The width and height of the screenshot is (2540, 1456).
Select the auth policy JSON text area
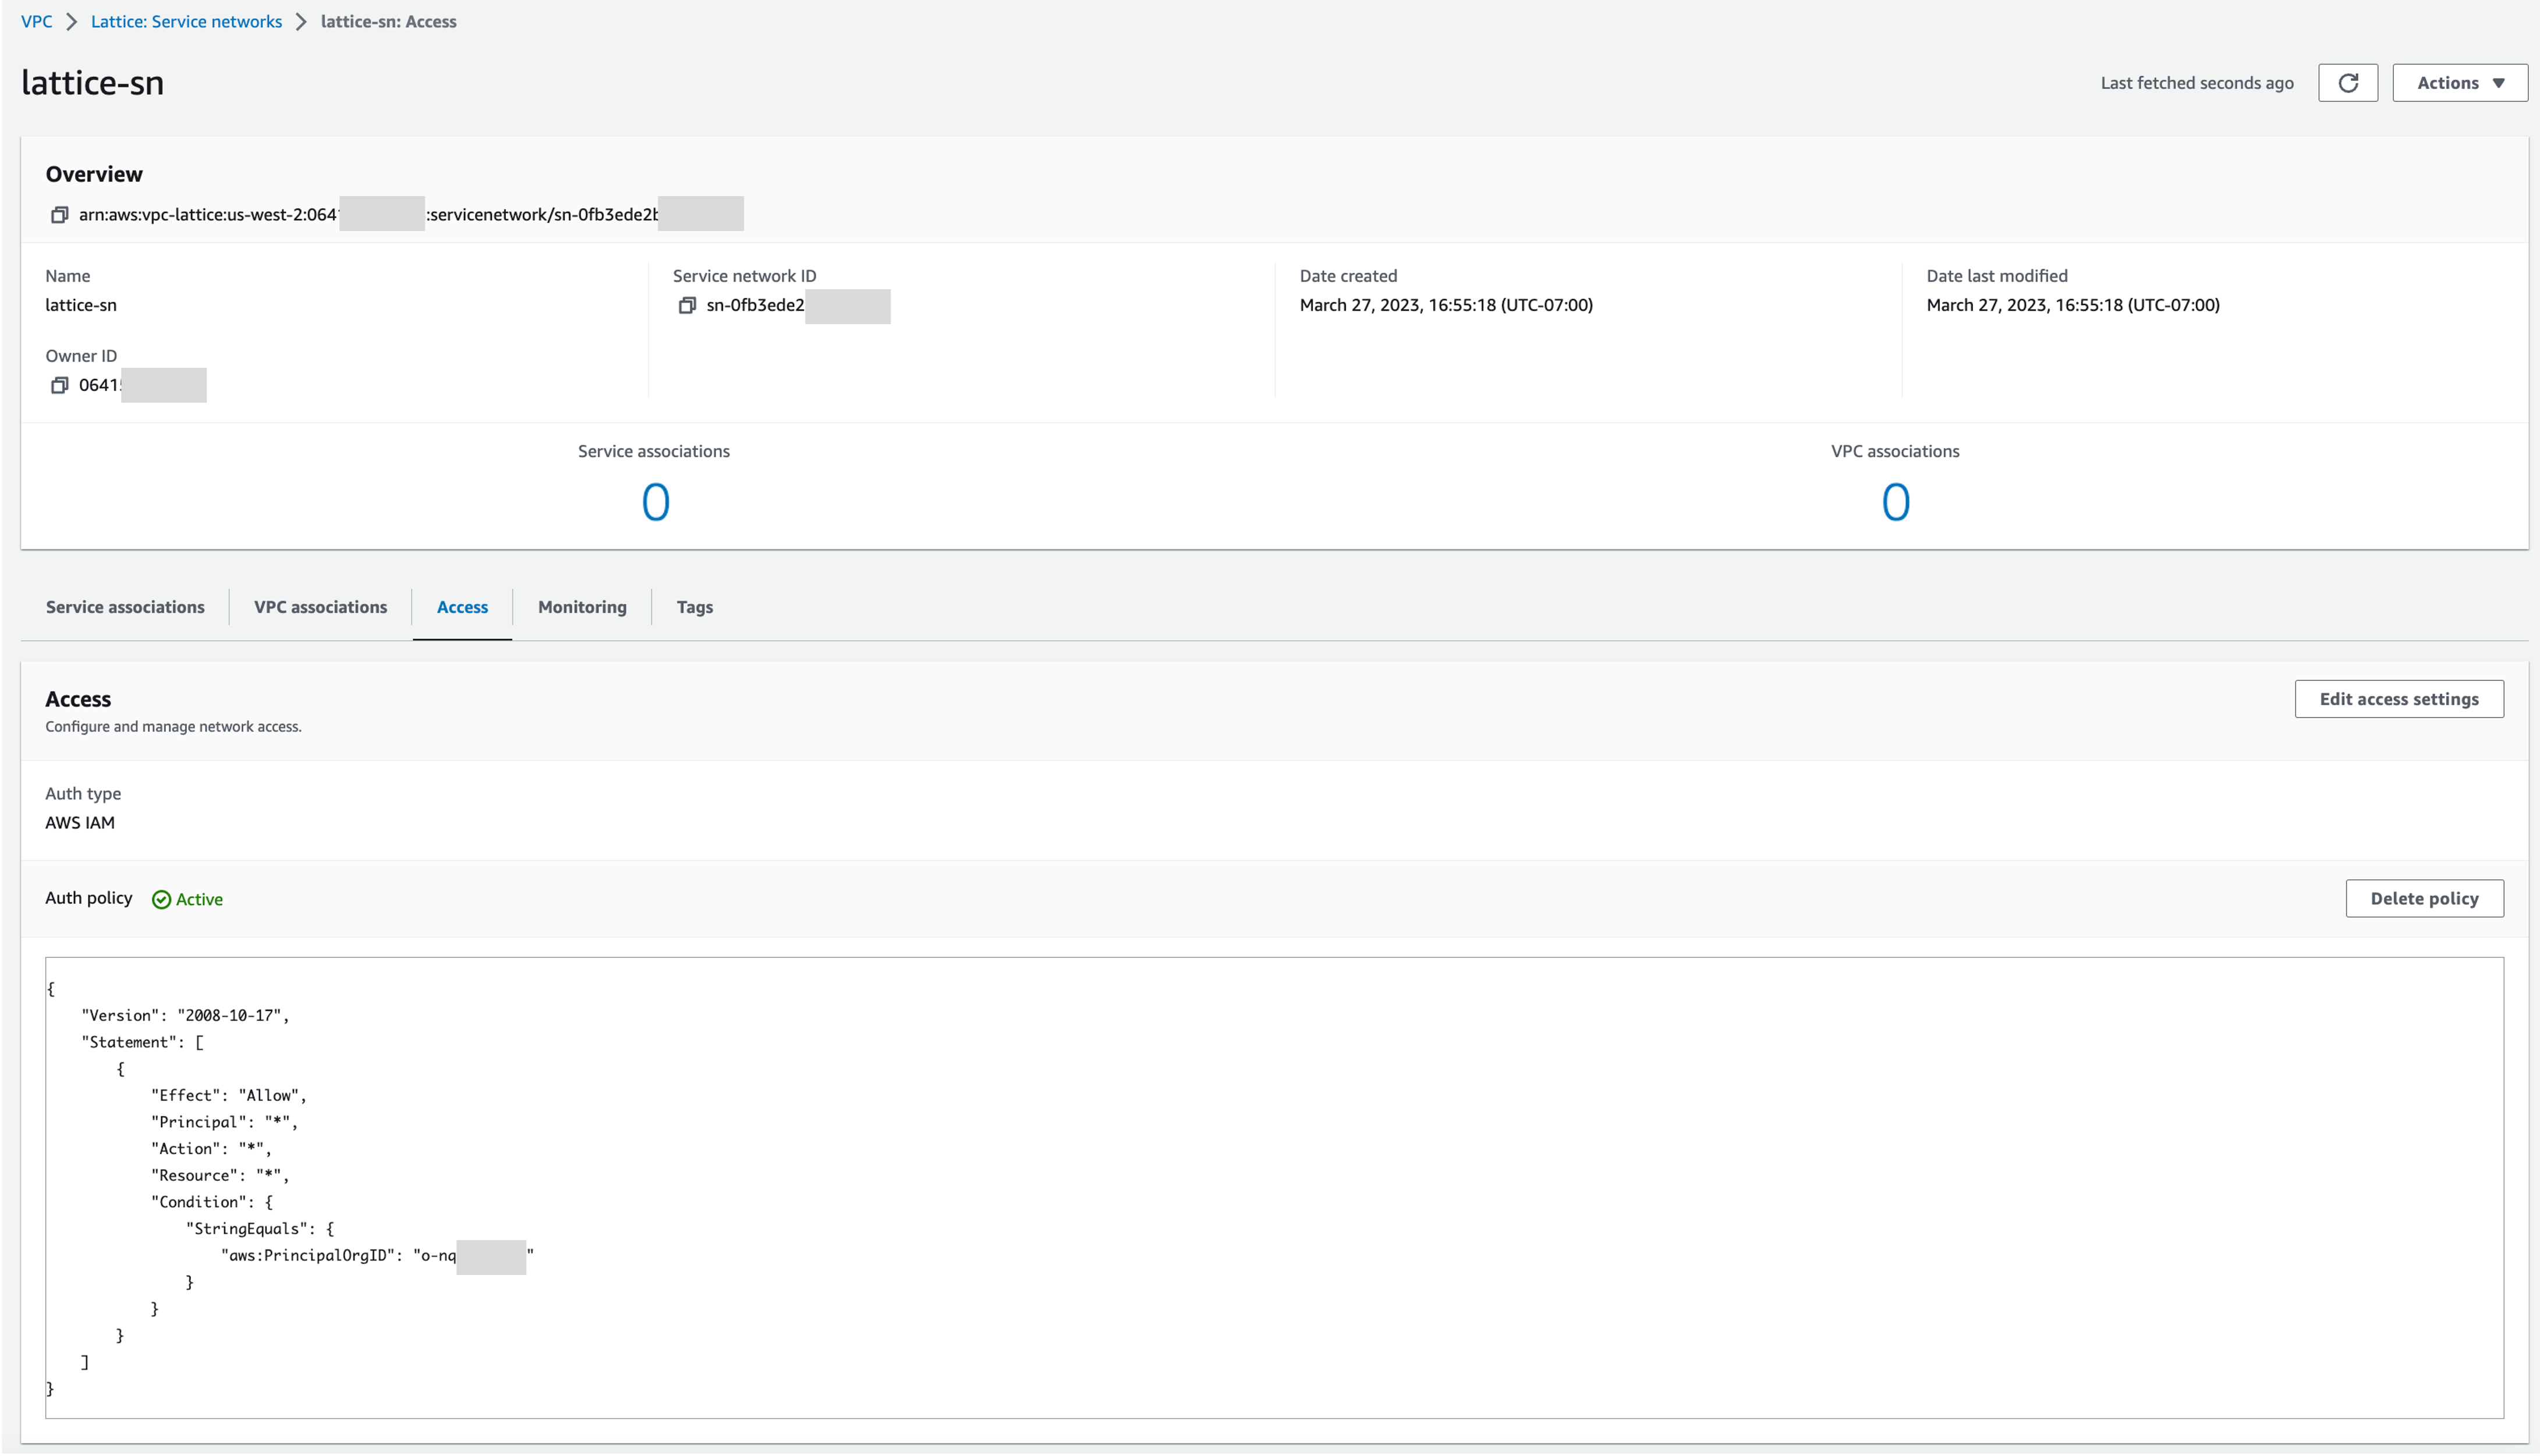point(1270,1190)
